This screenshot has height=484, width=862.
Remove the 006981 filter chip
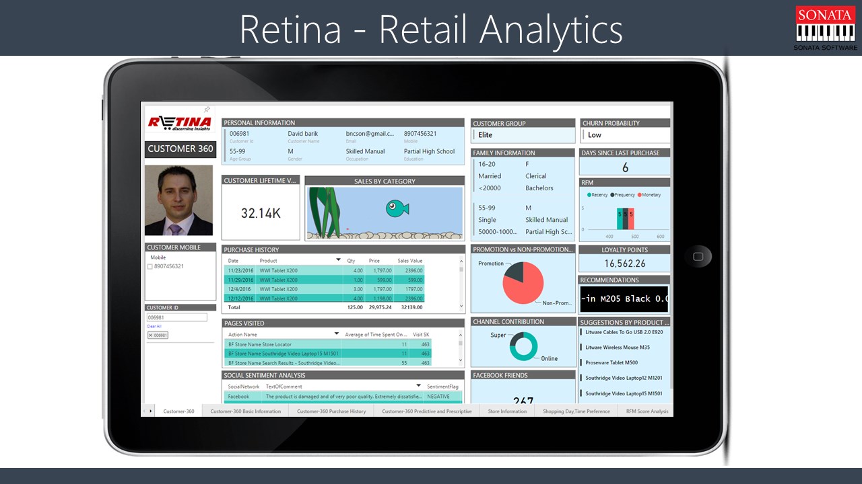pyautogui.click(x=152, y=335)
